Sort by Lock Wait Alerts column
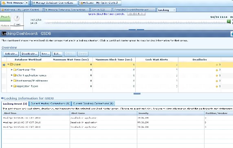233x148 pixels. pos(156,60)
